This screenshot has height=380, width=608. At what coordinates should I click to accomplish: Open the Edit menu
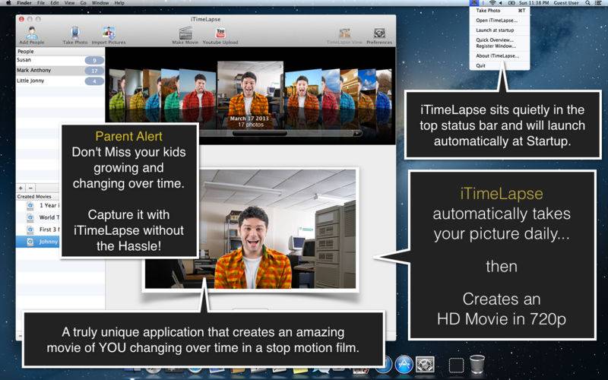[55, 3]
